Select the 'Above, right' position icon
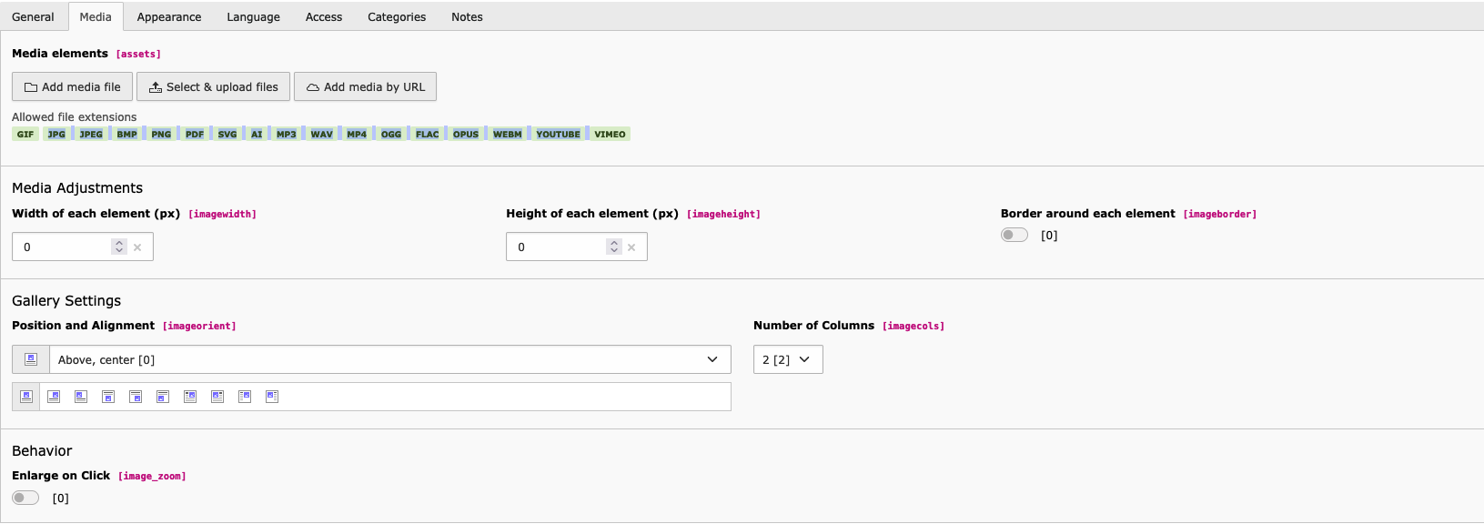This screenshot has height=524, width=1484. [54, 397]
